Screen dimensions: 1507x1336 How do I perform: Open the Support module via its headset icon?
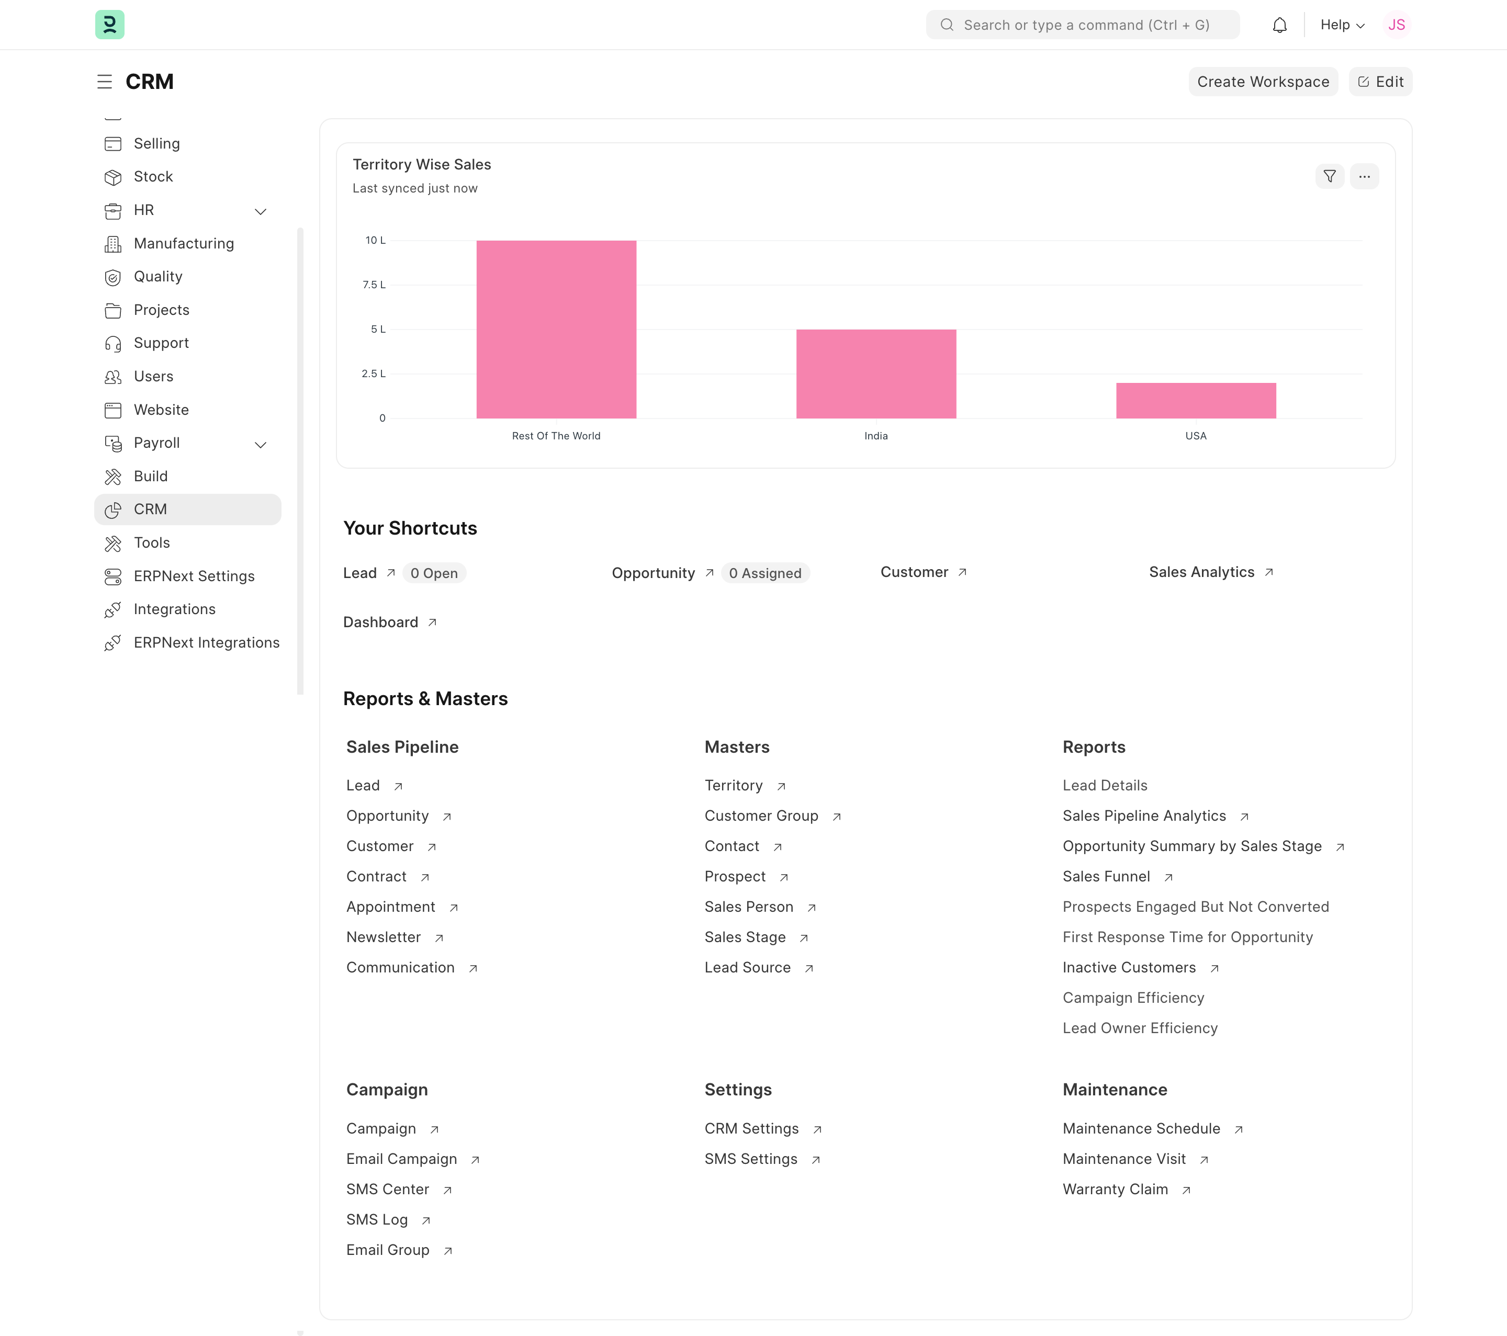click(x=113, y=343)
